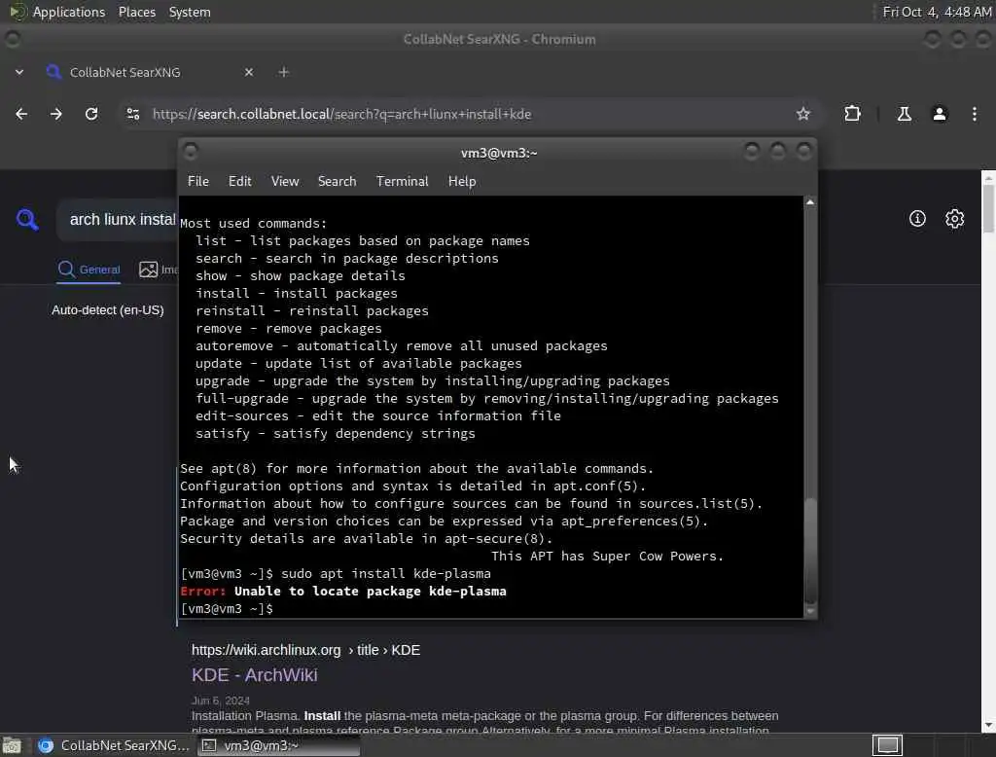The height and width of the screenshot is (757, 996).
Task: Open the terminal Terminal menu
Action: (x=402, y=181)
